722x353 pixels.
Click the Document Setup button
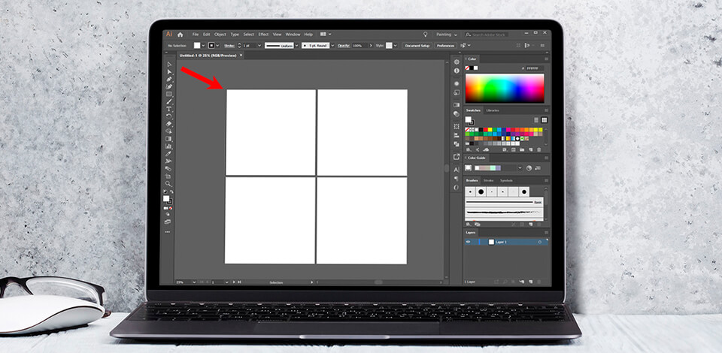pyautogui.click(x=417, y=46)
